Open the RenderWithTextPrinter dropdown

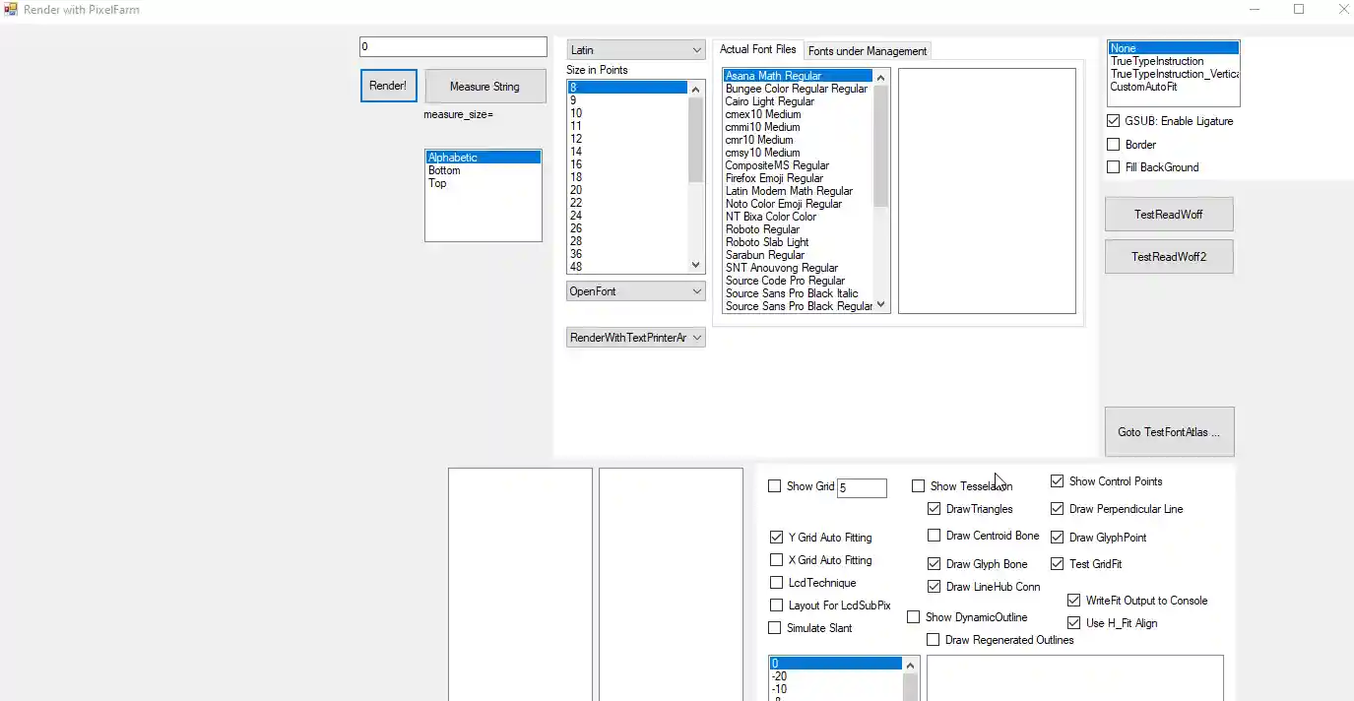(x=635, y=338)
